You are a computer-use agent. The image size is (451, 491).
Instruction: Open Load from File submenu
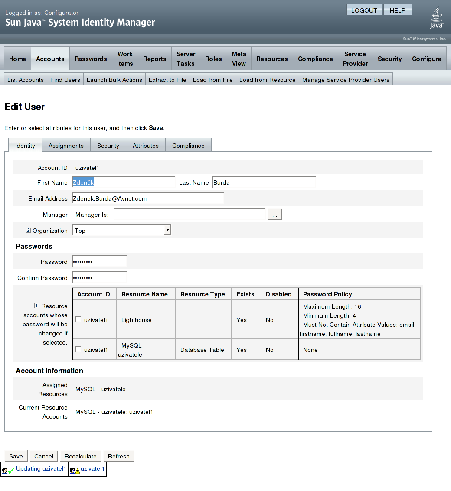pyautogui.click(x=213, y=80)
